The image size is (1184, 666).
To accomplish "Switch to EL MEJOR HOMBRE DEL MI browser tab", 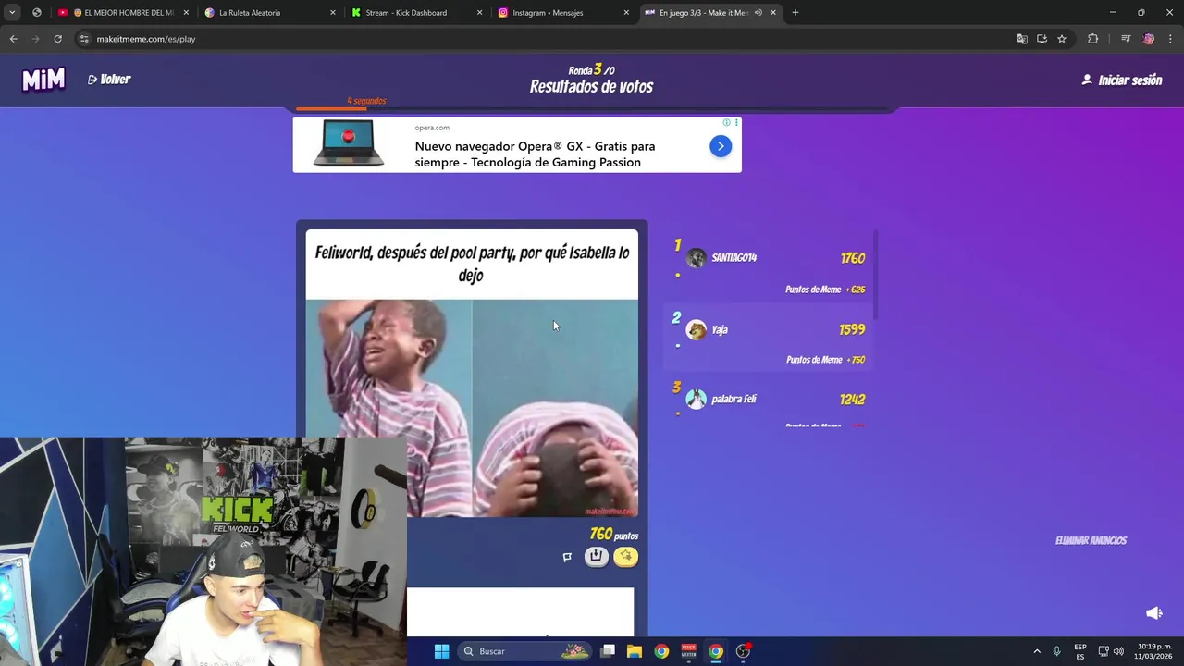I will pos(122,13).
